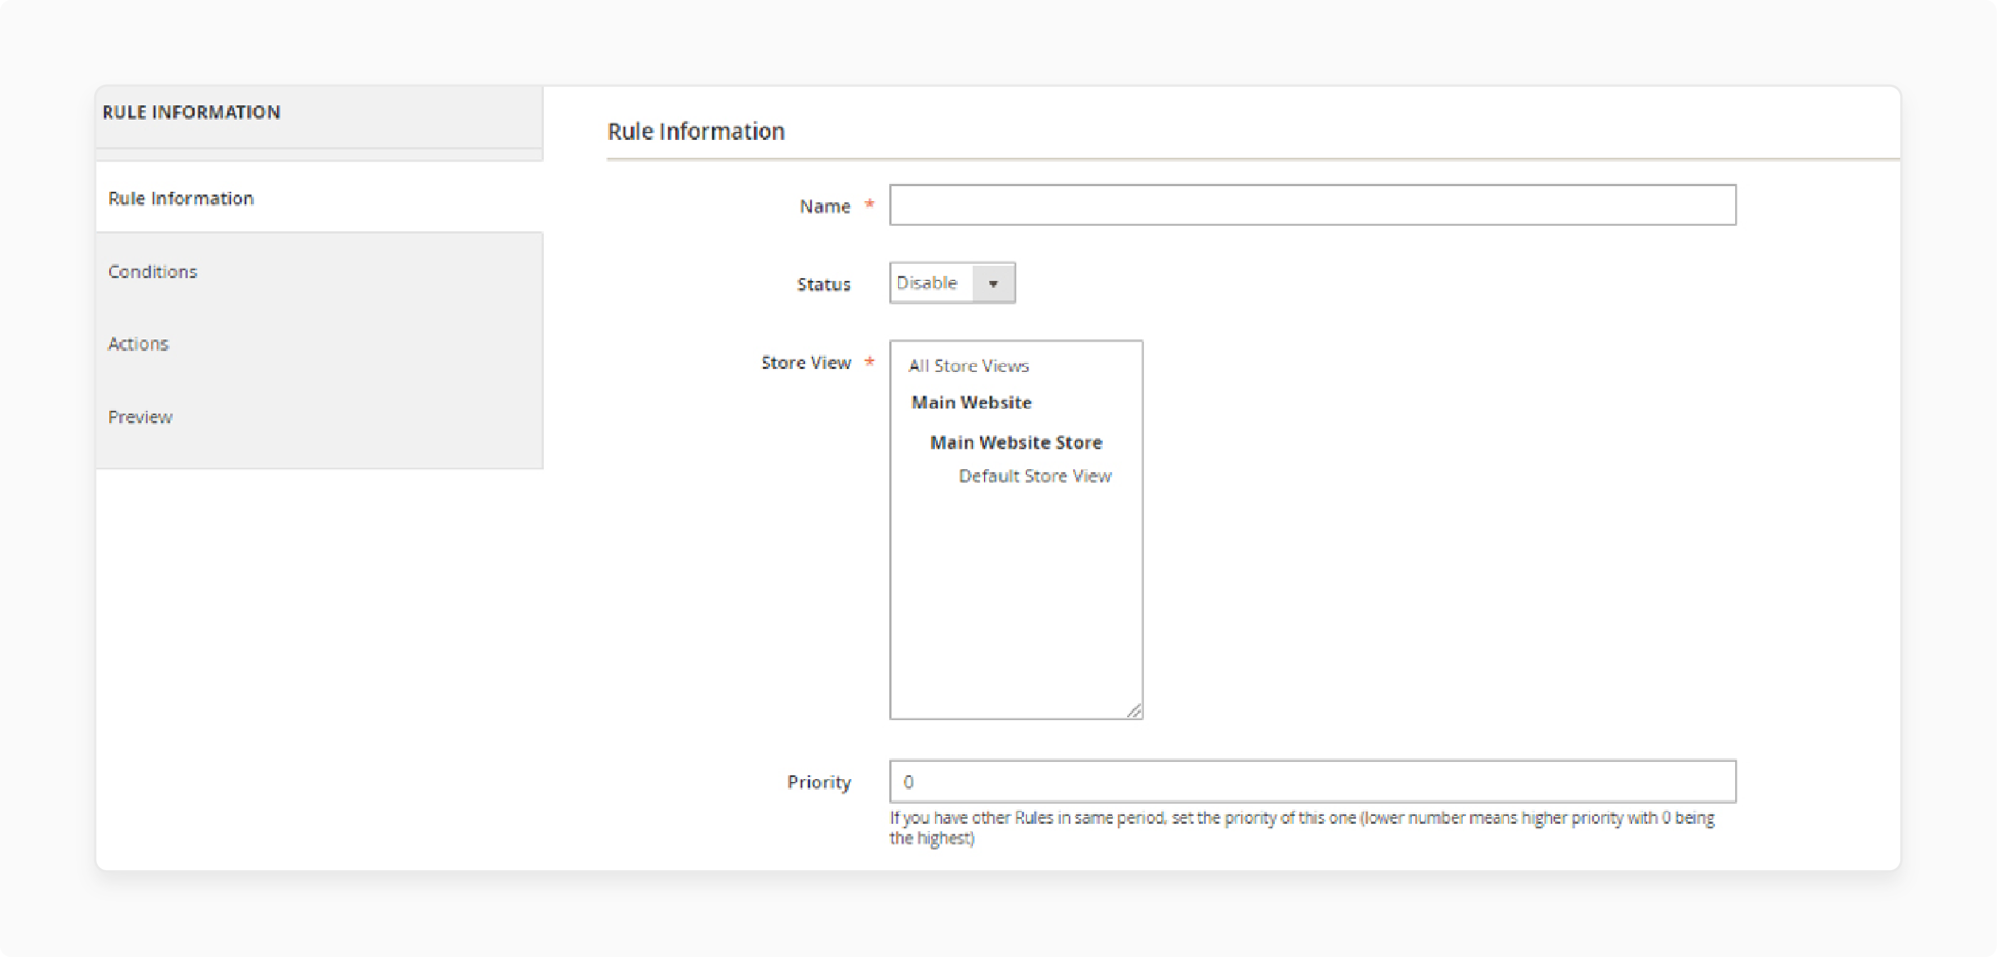The image size is (1997, 957).
Task: Click the Status field label
Action: (824, 285)
